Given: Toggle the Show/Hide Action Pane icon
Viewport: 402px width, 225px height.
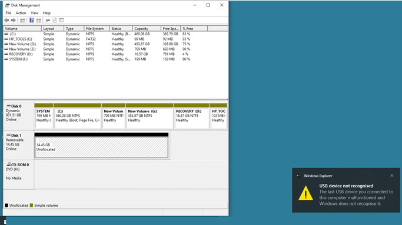Looking at the screenshot, I should pyautogui.click(x=38, y=20).
